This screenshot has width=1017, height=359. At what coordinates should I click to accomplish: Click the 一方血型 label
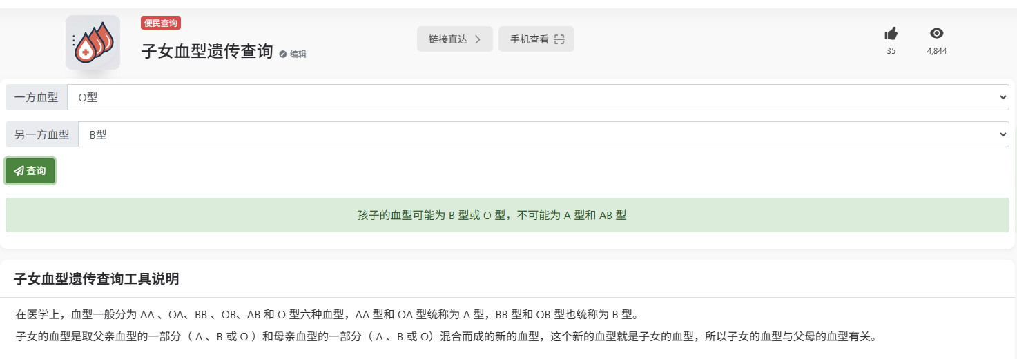coord(36,97)
